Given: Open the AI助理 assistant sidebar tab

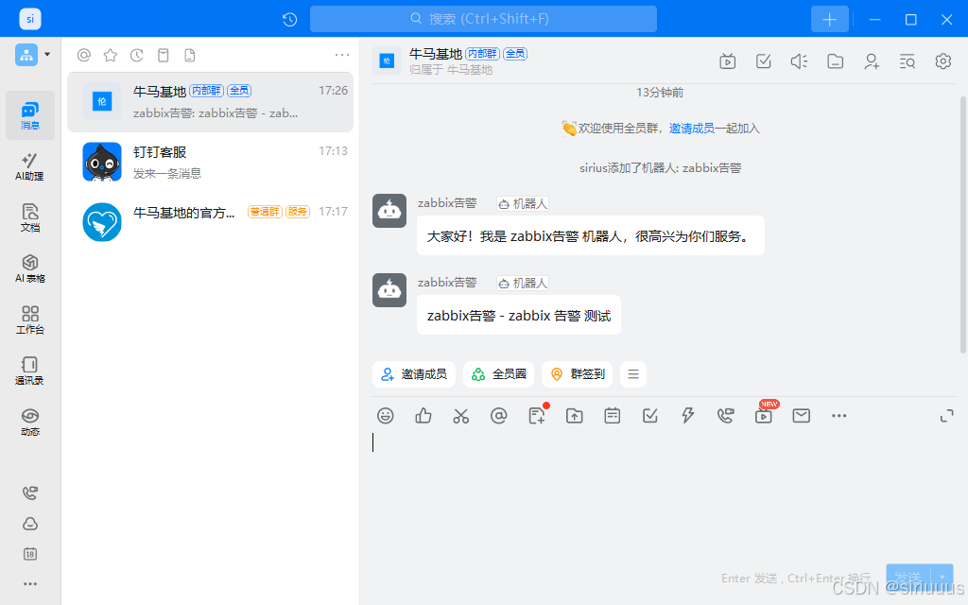Looking at the screenshot, I should [x=30, y=166].
